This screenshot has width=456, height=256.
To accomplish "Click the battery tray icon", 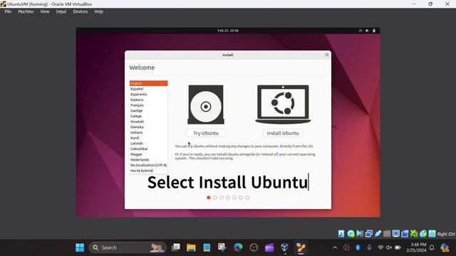I will pyautogui.click(x=398, y=247).
